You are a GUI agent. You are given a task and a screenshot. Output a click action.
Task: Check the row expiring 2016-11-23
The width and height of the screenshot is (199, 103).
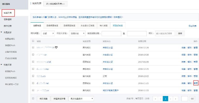click(x=33, y=90)
